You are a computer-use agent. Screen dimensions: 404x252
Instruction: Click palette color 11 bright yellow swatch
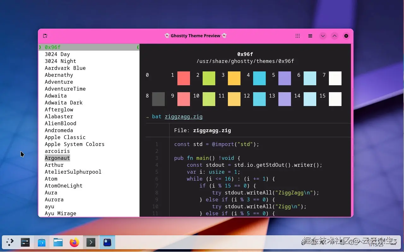pos(234,99)
